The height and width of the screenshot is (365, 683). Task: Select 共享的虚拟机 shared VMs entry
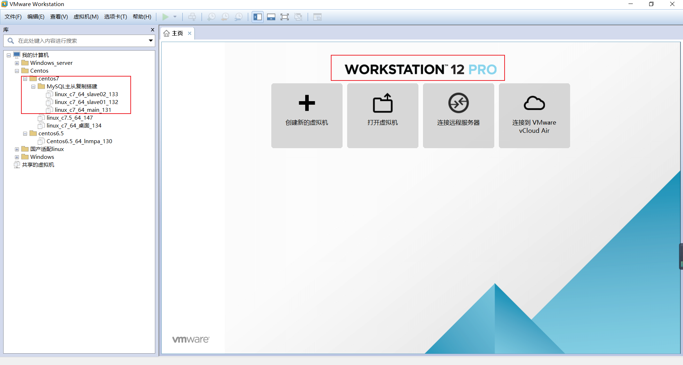pyautogui.click(x=38, y=165)
